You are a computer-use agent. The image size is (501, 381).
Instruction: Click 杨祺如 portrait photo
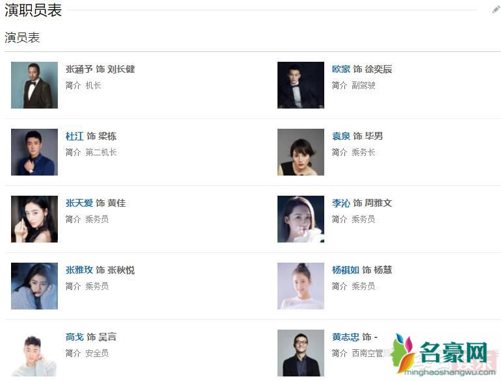[x=300, y=286]
